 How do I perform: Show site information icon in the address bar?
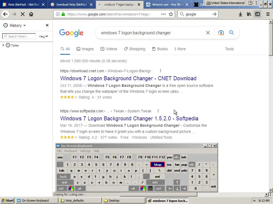pos(58,14)
